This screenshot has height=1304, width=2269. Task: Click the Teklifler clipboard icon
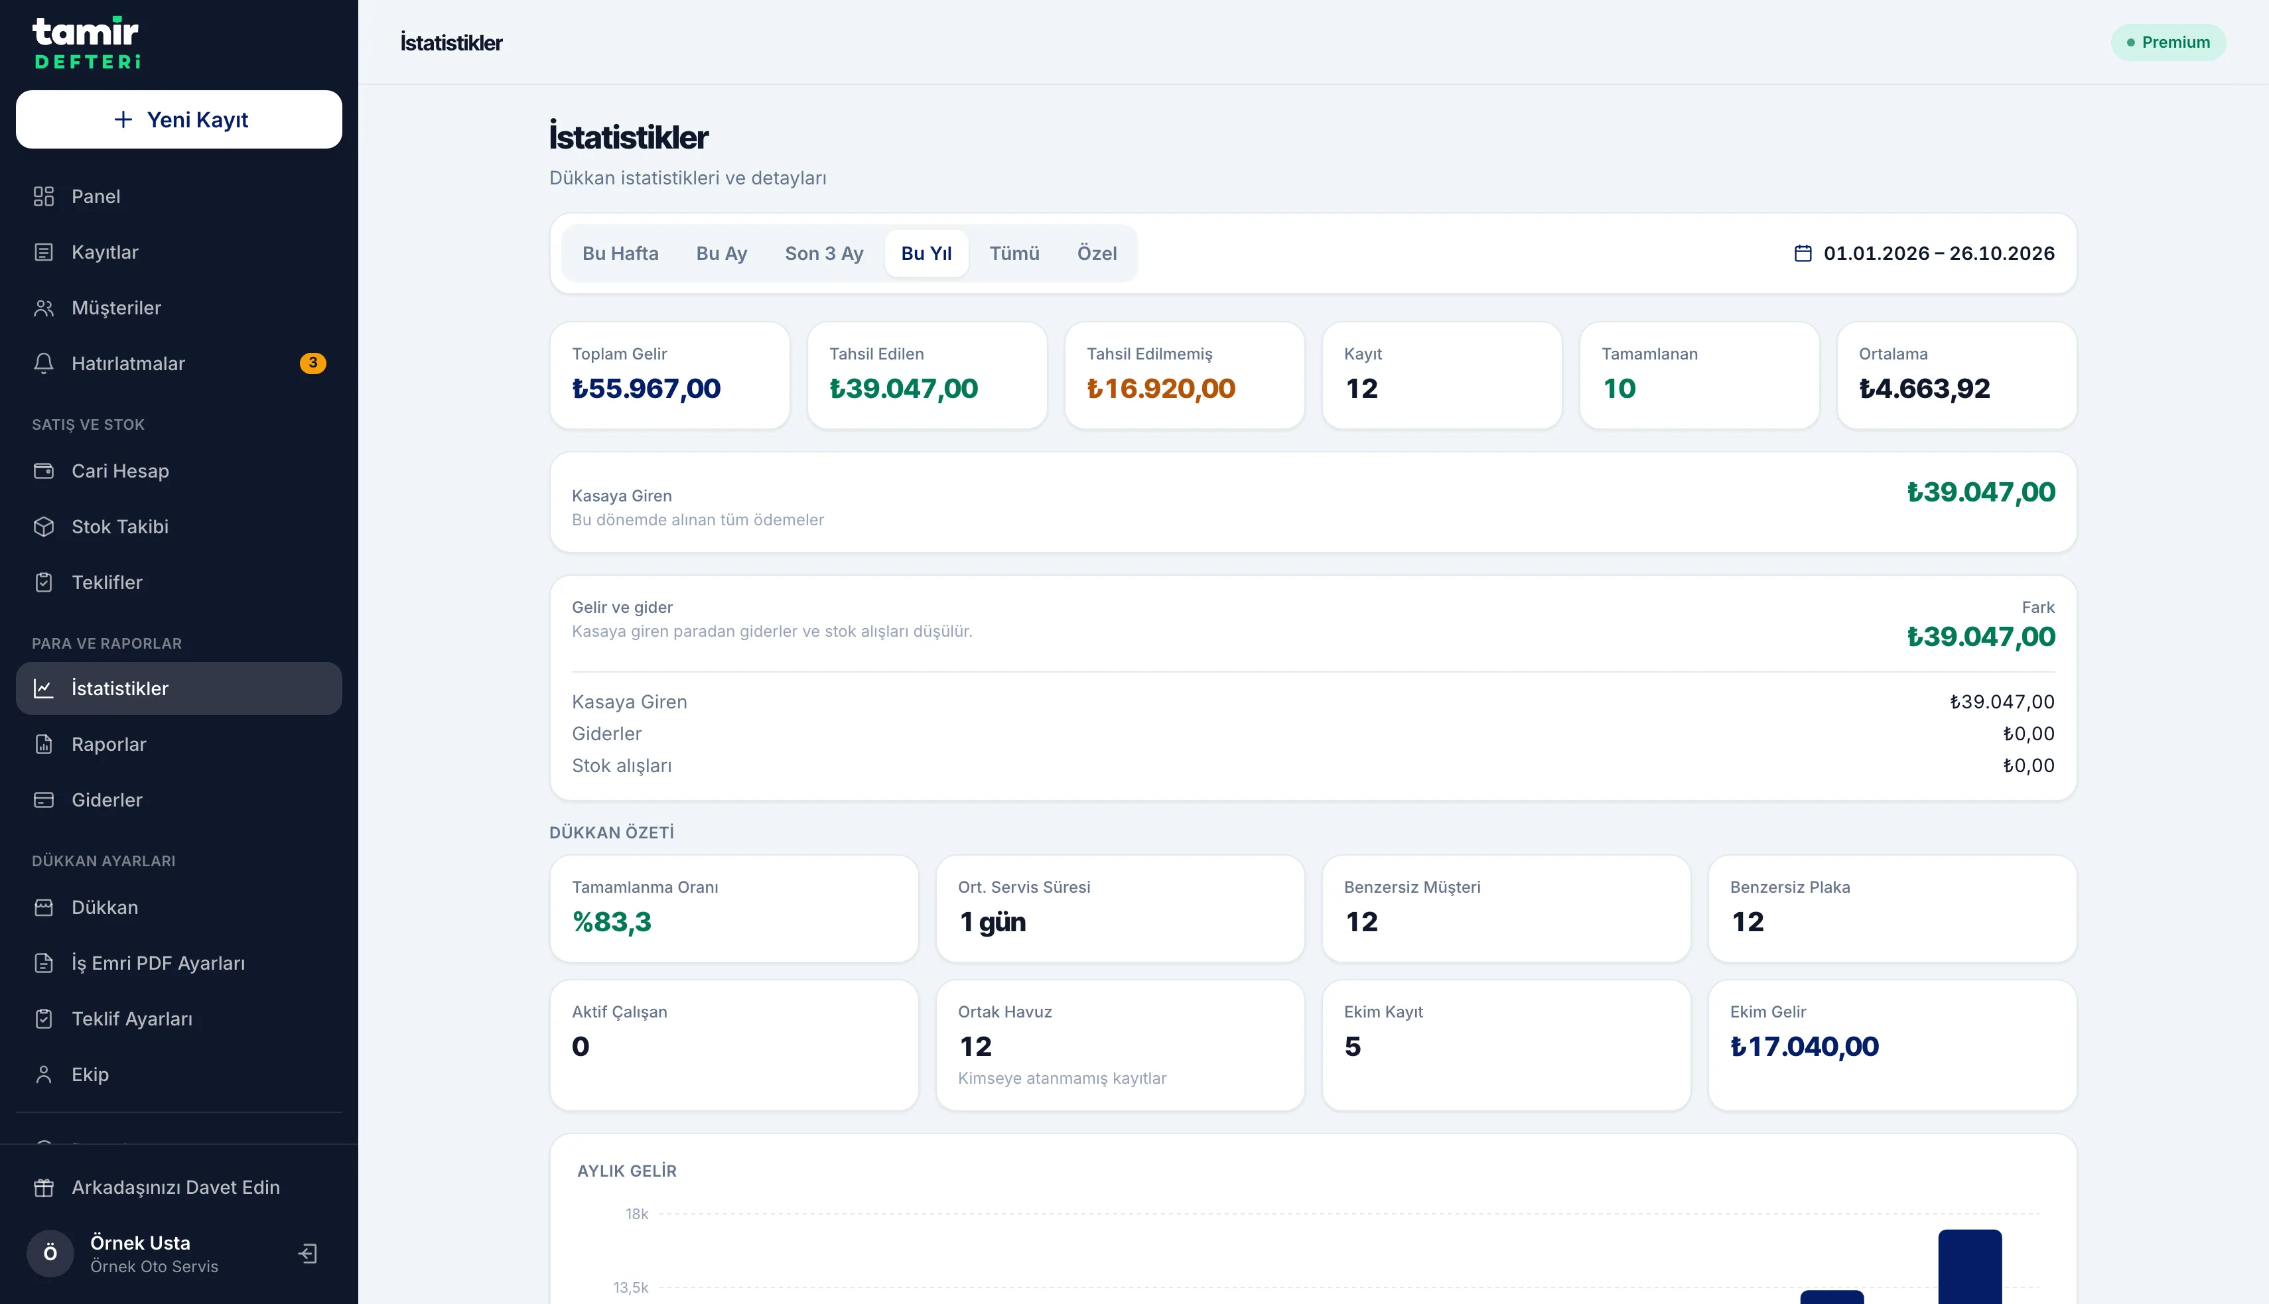pos(43,582)
